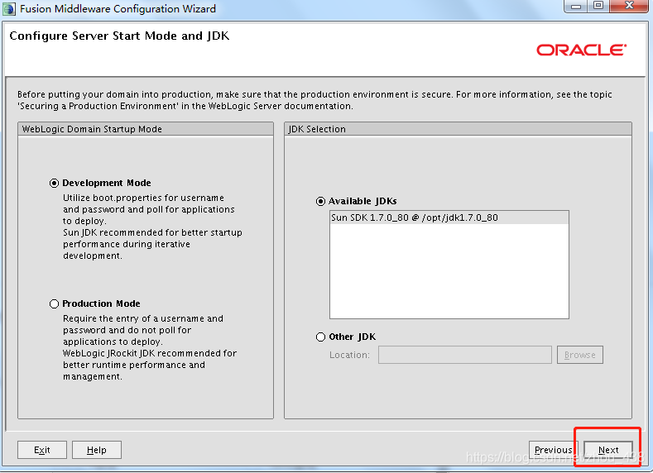Click the Production Mode description text

[150, 347]
